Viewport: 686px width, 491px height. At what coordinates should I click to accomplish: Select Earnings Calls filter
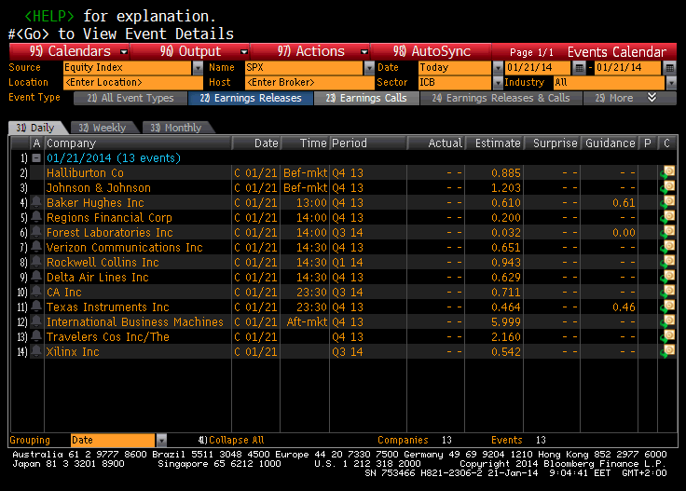pyautogui.click(x=366, y=98)
